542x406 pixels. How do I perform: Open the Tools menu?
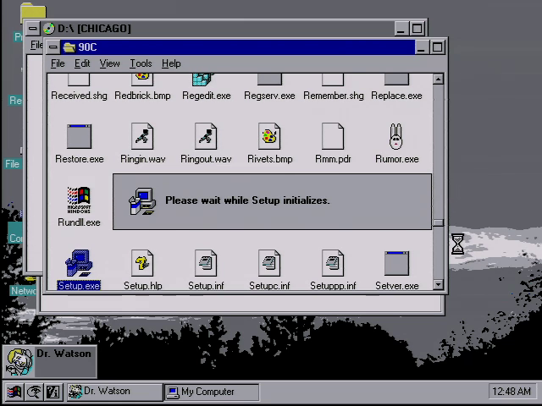coord(141,63)
